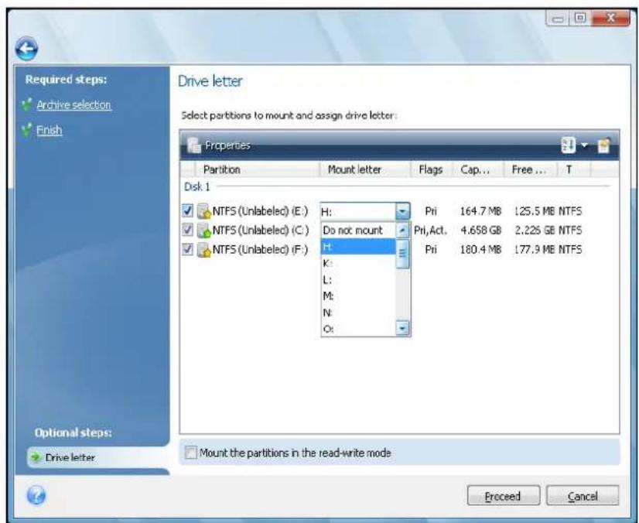Click the check icon beside Archive selection
The width and height of the screenshot is (639, 523).
click(26, 104)
